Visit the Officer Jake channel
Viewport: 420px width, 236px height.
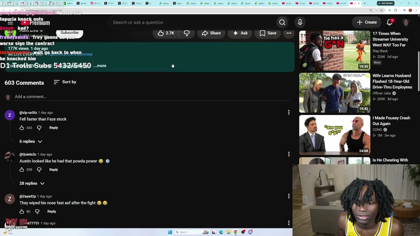(x=382, y=93)
